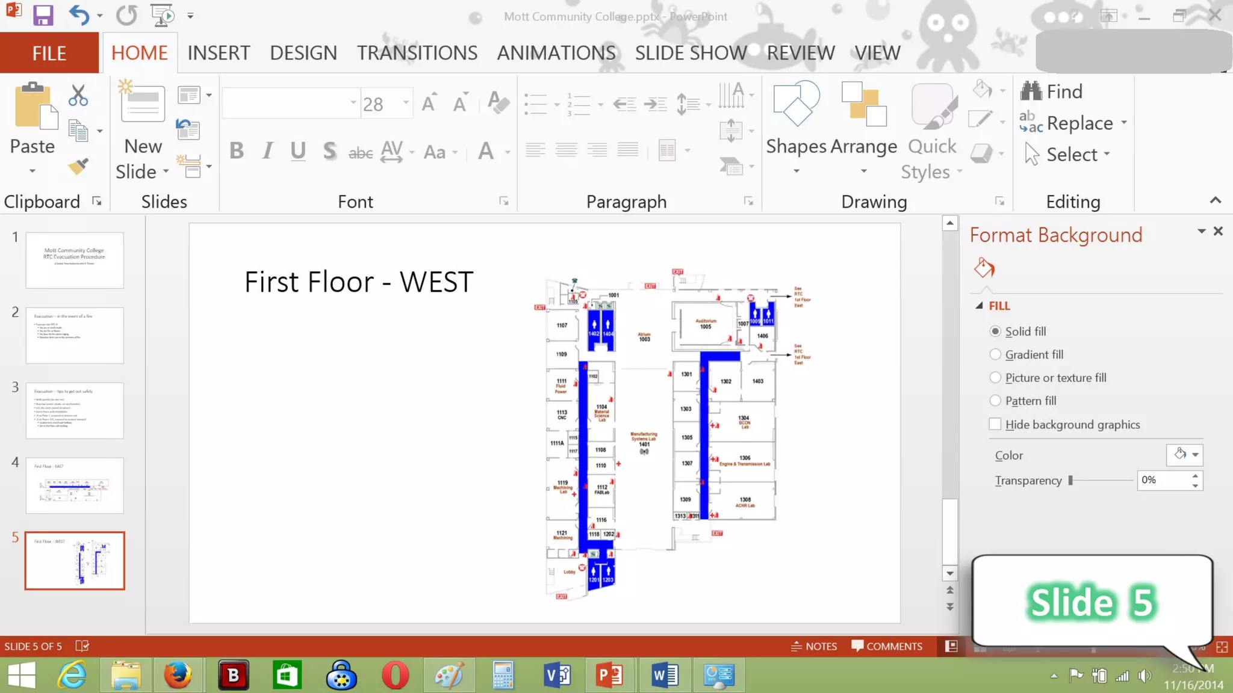1233x693 pixels.
Task: Check Hide background graphics
Action: point(995,425)
